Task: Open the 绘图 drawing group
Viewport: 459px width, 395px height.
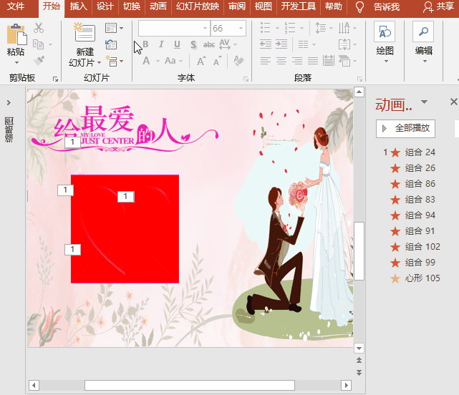Action: [385, 42]
